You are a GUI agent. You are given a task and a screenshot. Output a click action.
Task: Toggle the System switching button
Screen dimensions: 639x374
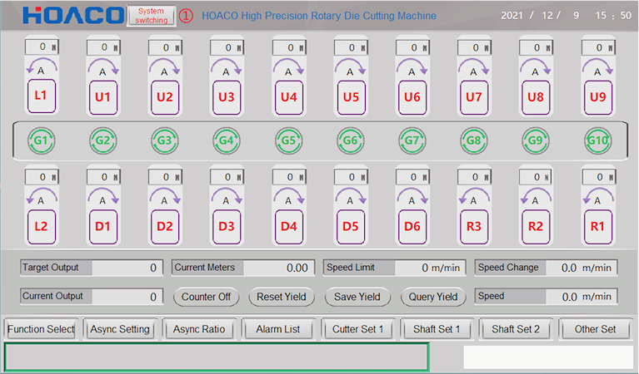[x=151, y=16]
